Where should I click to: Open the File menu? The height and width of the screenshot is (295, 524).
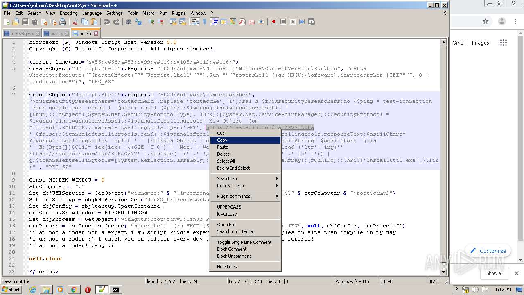(7, 13)
